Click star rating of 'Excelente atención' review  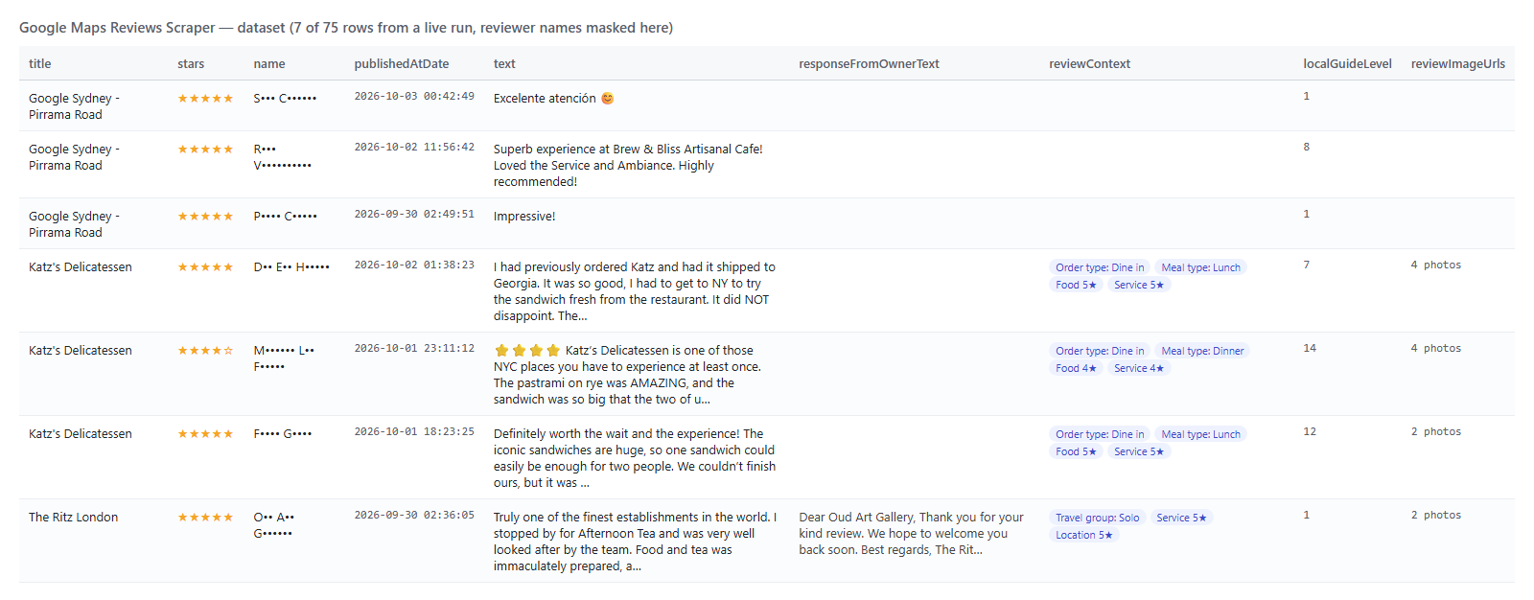(x=205, y=99)
